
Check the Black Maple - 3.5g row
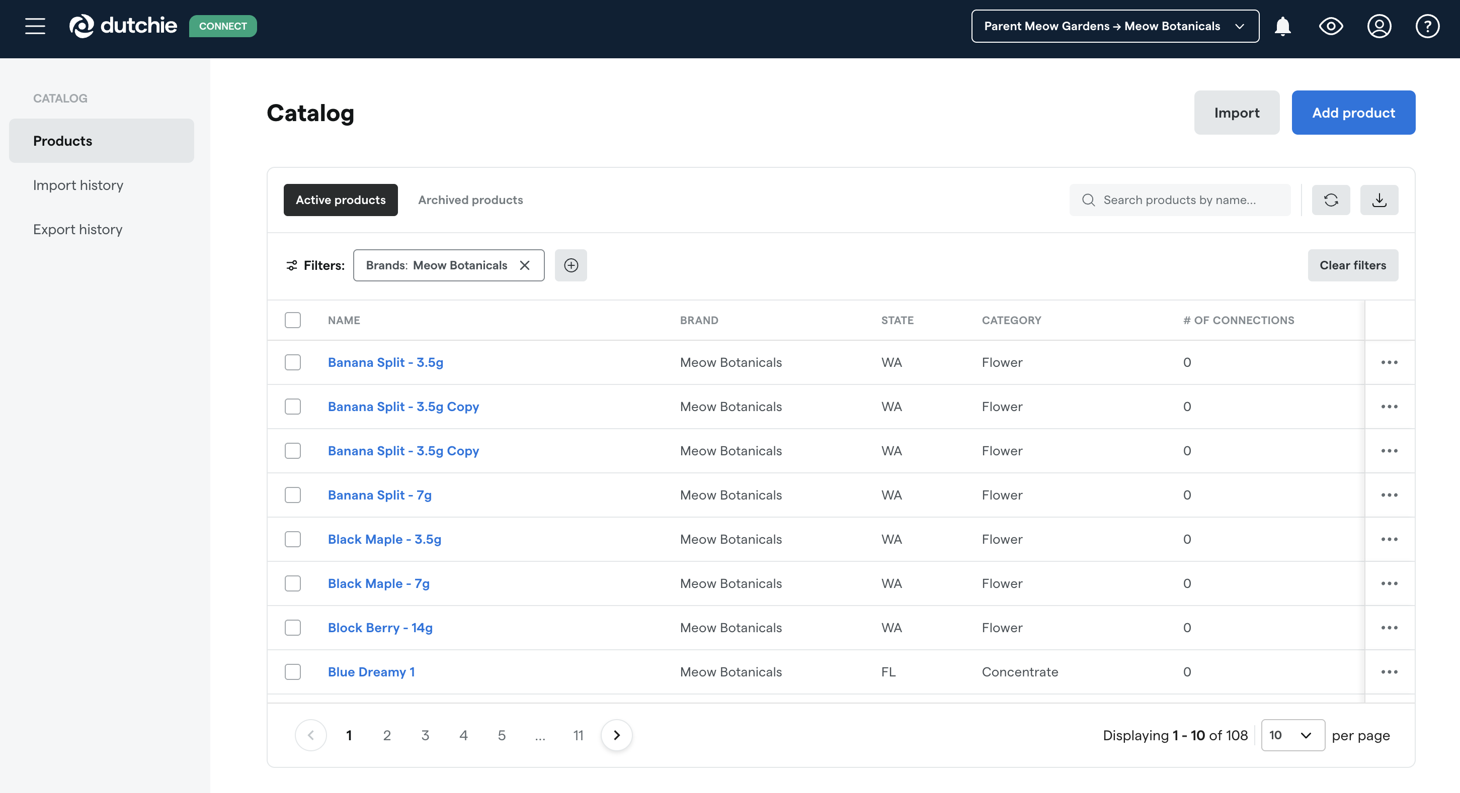pos(292,539)
